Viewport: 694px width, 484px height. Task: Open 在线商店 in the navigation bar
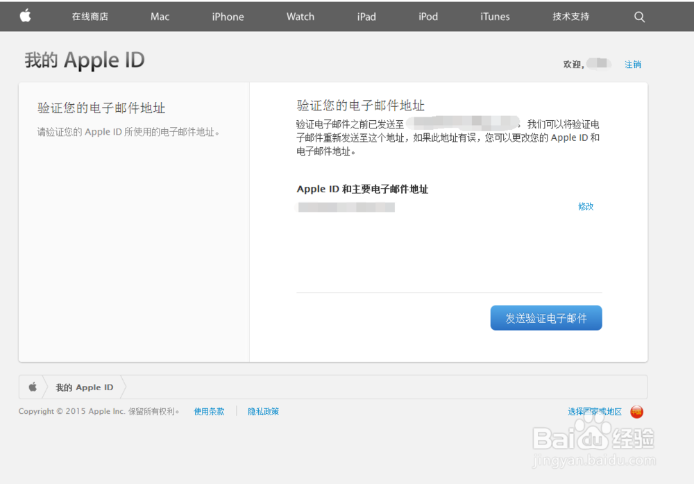(90, 17)
